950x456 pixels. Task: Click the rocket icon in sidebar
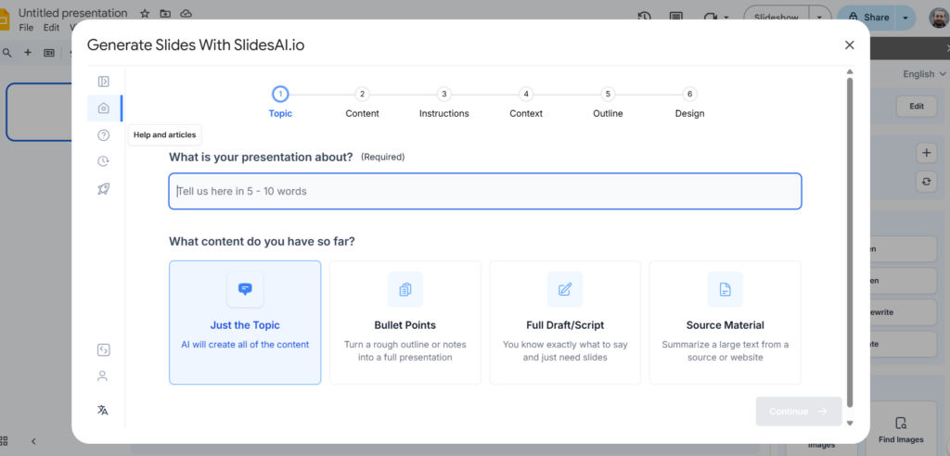coord(103,188)
